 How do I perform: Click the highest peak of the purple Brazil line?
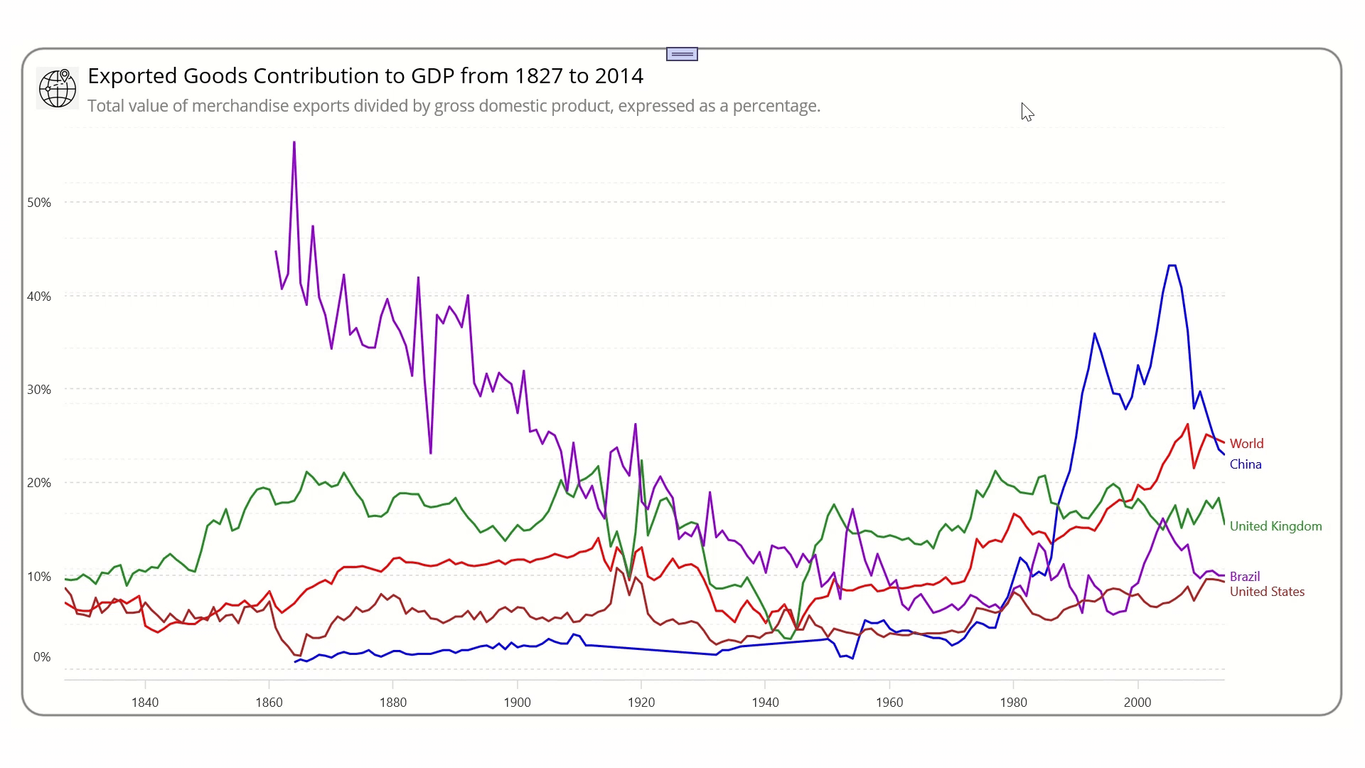tap(294, 143)
